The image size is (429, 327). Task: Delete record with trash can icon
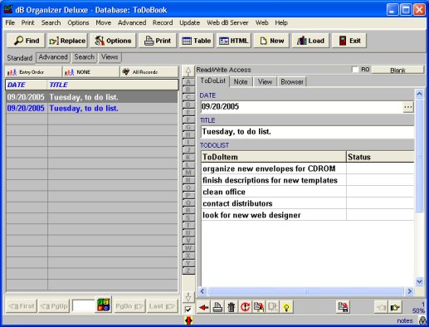pyautogui.click(x=232, y=307)
